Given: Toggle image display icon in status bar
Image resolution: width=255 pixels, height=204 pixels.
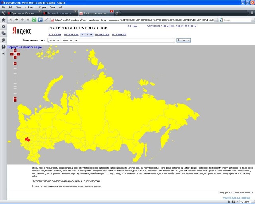Looking at the screenshot, I should point(234,202).
